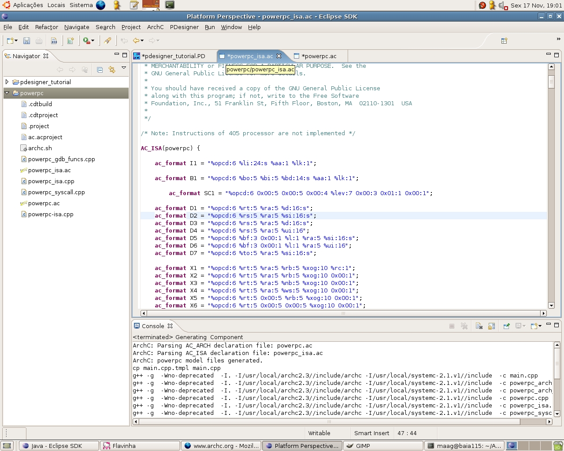Click the back navigation arrow icon

coord(136,41)
